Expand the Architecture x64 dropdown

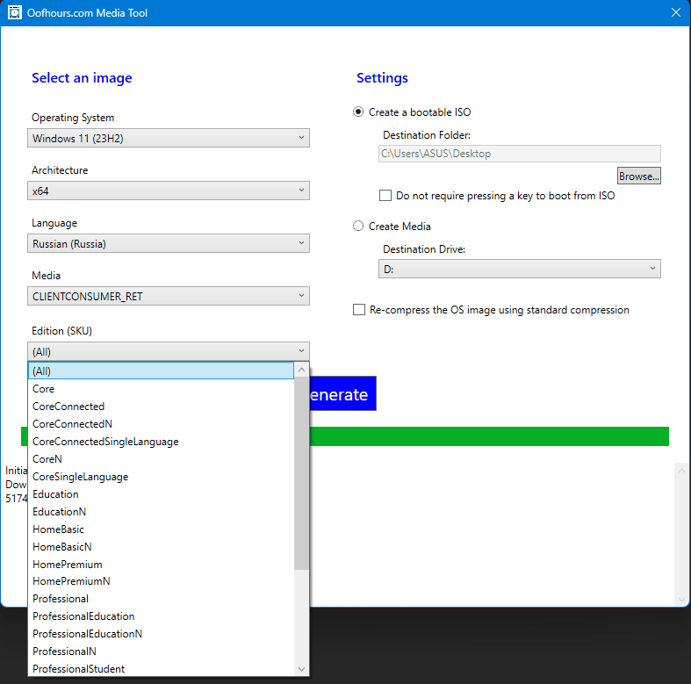click(168, 191)
